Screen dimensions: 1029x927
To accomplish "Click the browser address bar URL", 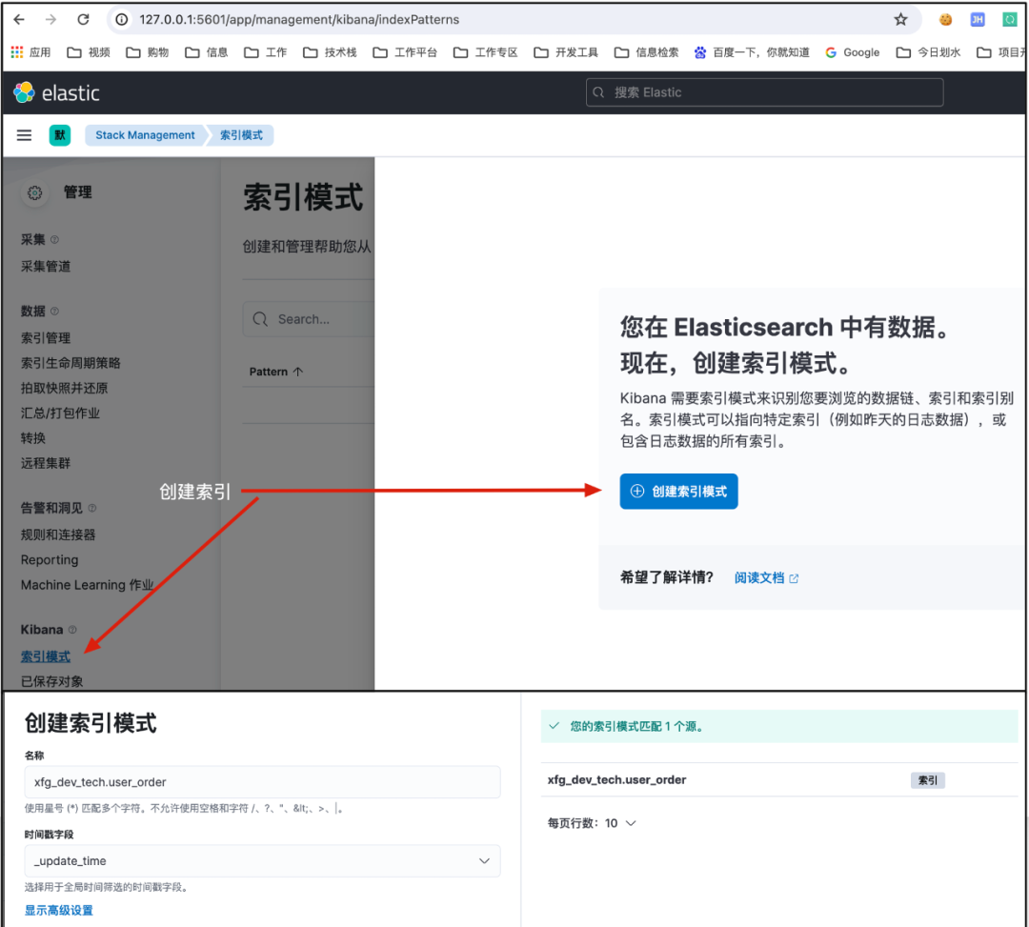I will [x=299, y=20].
